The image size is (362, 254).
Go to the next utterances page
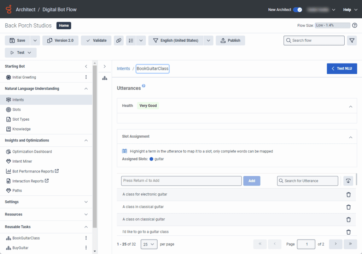coord(335,244)
